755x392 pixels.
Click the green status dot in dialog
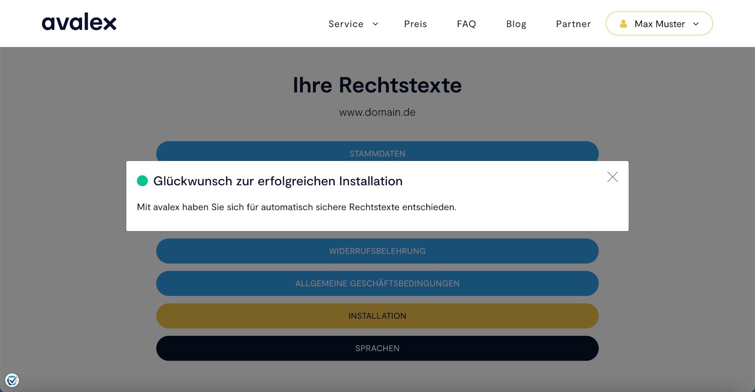(x=142, y=181)
